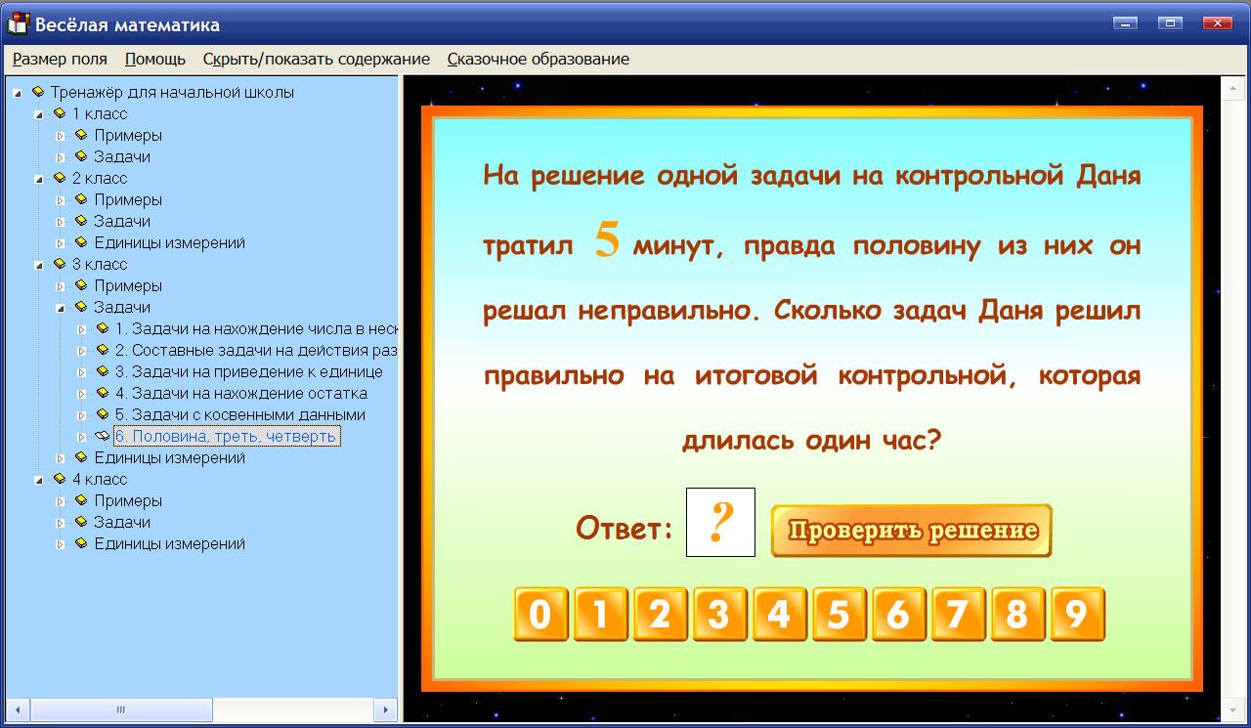Screen dimensions: 1251x728
Task: Expand the "Примеры" node under 1 класс
Action: [x=63, y=135]
